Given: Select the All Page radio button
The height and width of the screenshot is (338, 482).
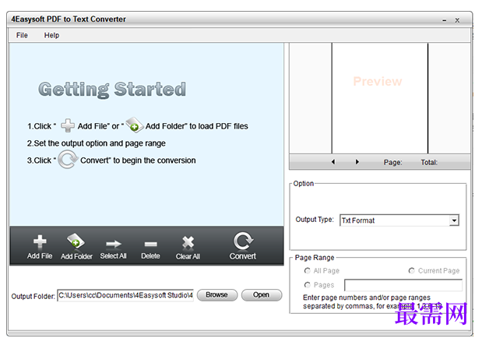Looking at the screenshot, I should click(307, 271).
